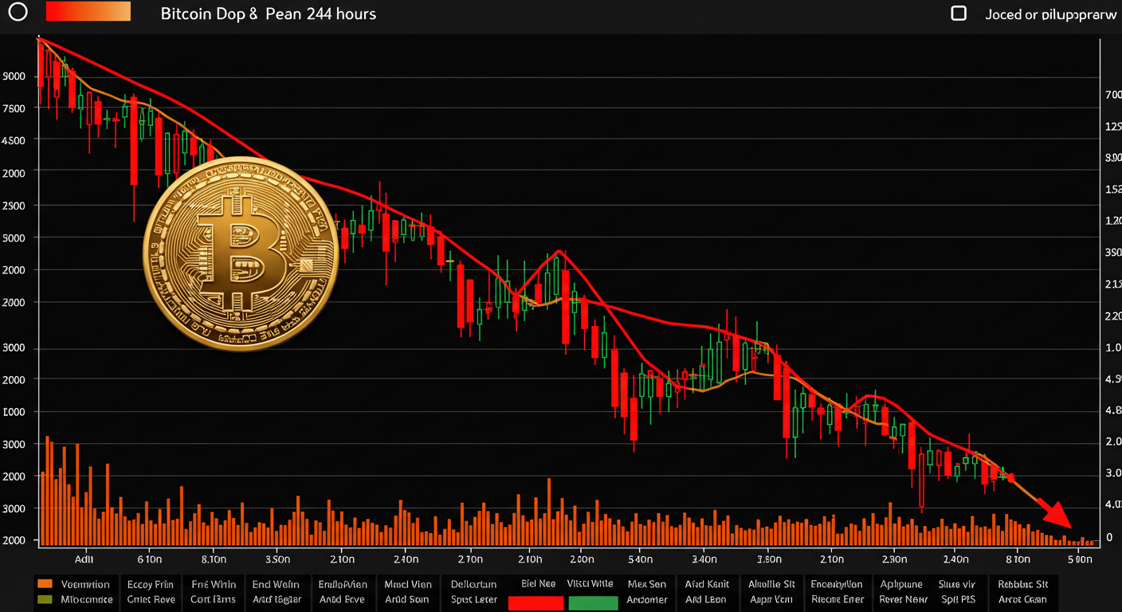
Task: Click the '4500' y-axis label
Action: tap(14, 140)
